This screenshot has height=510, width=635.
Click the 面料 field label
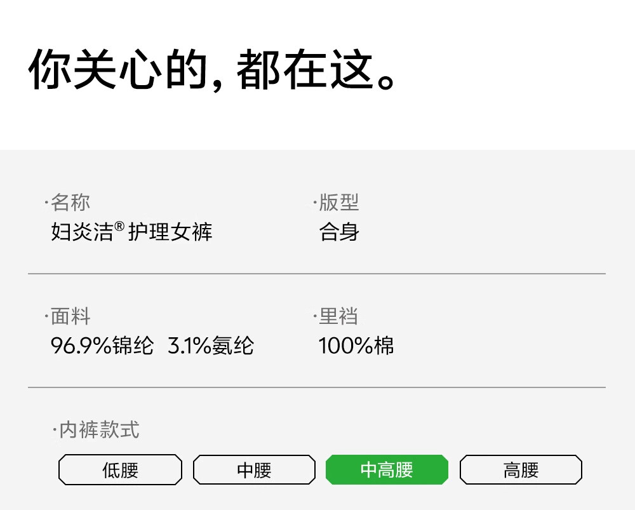tap(70, 316)
